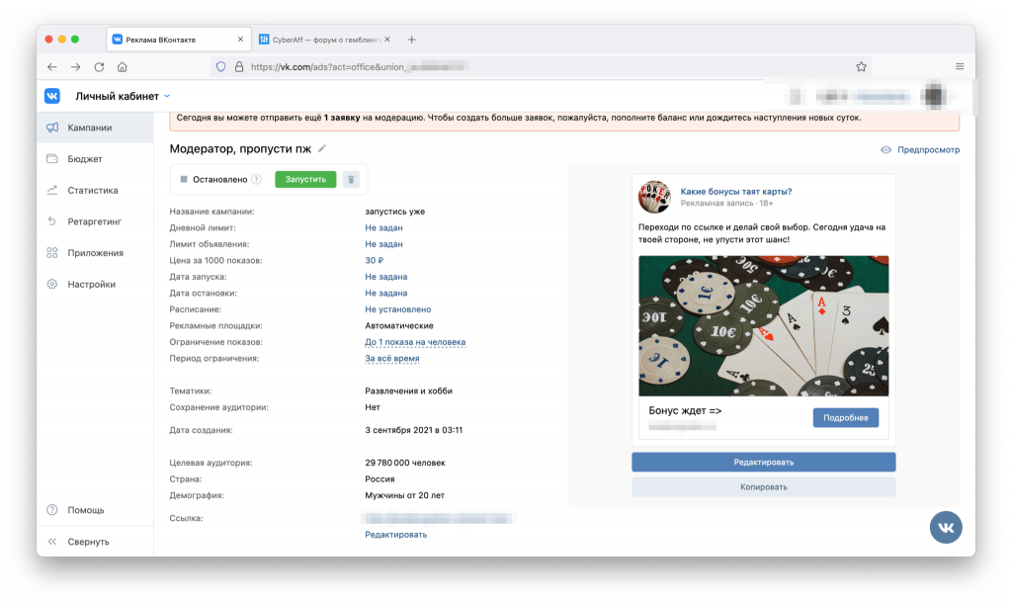
Task: Open Расписание Не установлено link
Action: (397, 309)
